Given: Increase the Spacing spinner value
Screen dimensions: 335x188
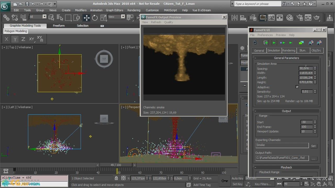Looking at the screenshot, I should click(x=315, y=67).
